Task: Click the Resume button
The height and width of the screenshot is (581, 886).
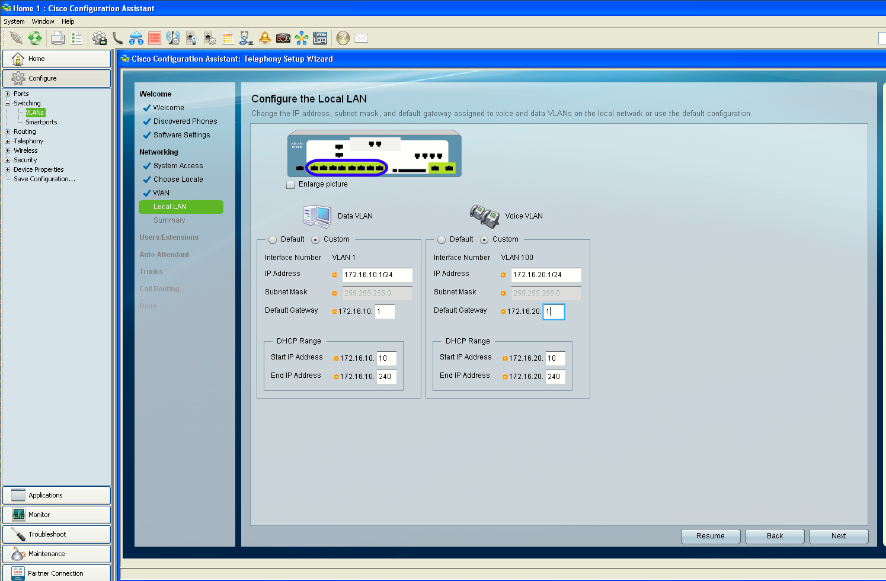Action: 711,536
